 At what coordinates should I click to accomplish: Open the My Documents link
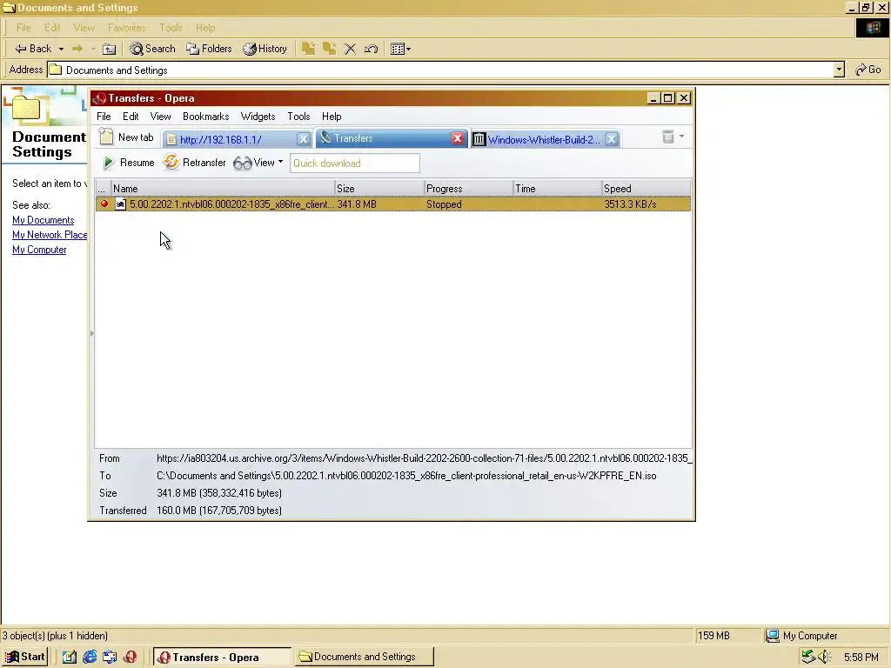(x=44, y=220)
